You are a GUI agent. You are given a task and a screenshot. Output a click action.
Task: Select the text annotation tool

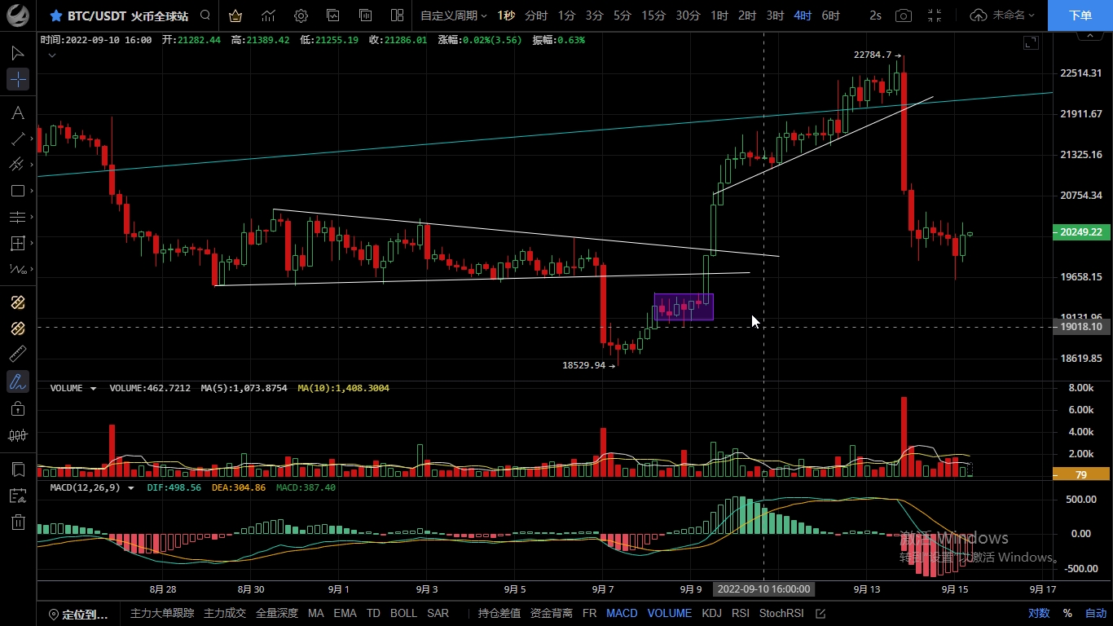[18, 112]
